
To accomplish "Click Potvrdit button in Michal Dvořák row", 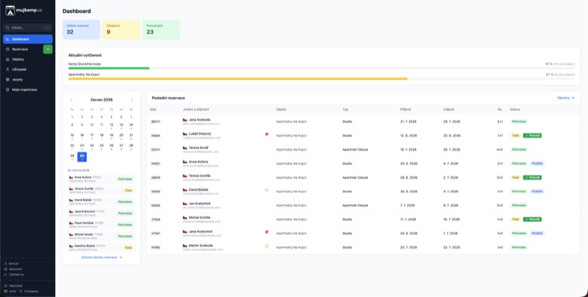I will (x=532, y=219).
